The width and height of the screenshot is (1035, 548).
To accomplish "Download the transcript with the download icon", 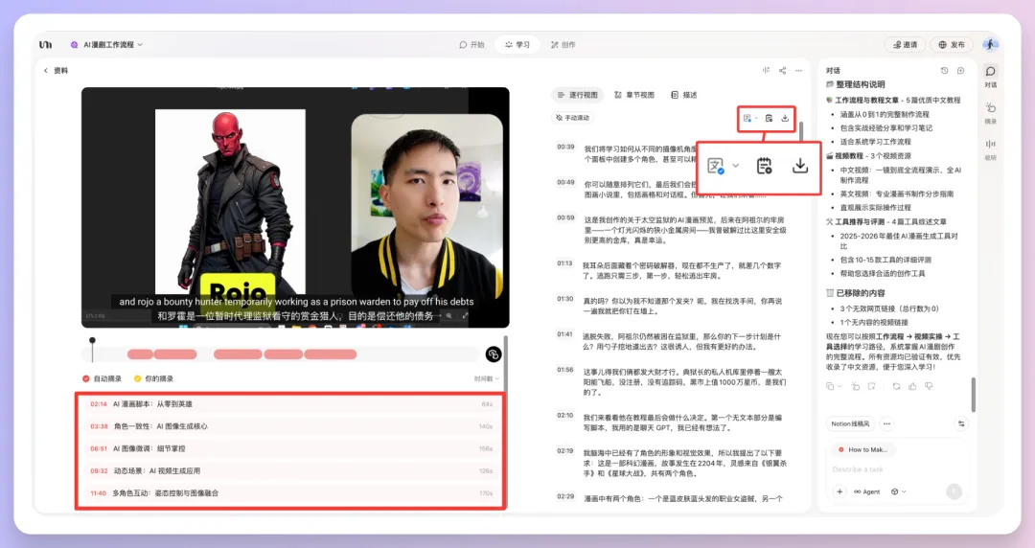I will (x=785, y=118).
